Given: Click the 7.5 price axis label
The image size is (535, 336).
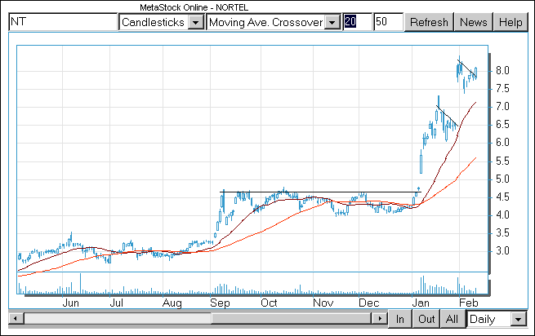Looking at the screenshot, I should [502, 89].
